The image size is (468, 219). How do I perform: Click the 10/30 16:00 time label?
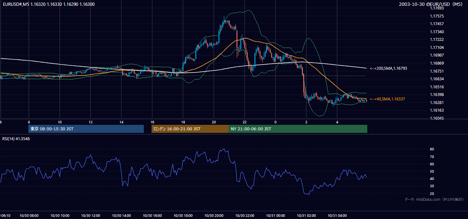(x=152, y=216)
